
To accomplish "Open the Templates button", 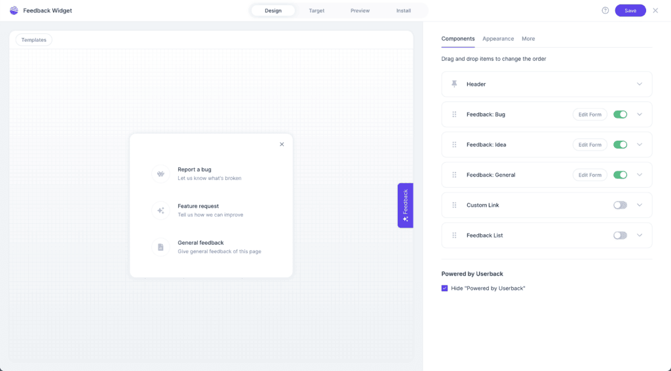I will (33, 40).
